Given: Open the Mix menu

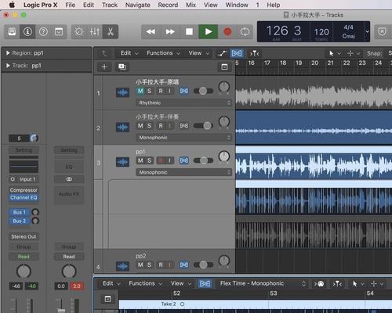Looking at the screenshot, I should tap(191, 5).
